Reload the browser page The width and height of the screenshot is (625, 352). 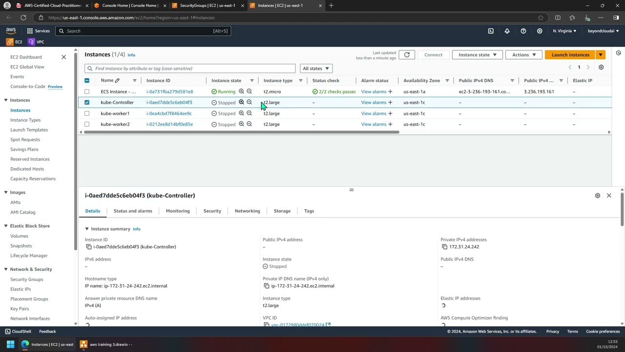point(23,18)
